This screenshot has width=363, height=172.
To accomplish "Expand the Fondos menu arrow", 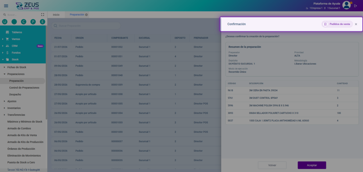I will point(2,52).
